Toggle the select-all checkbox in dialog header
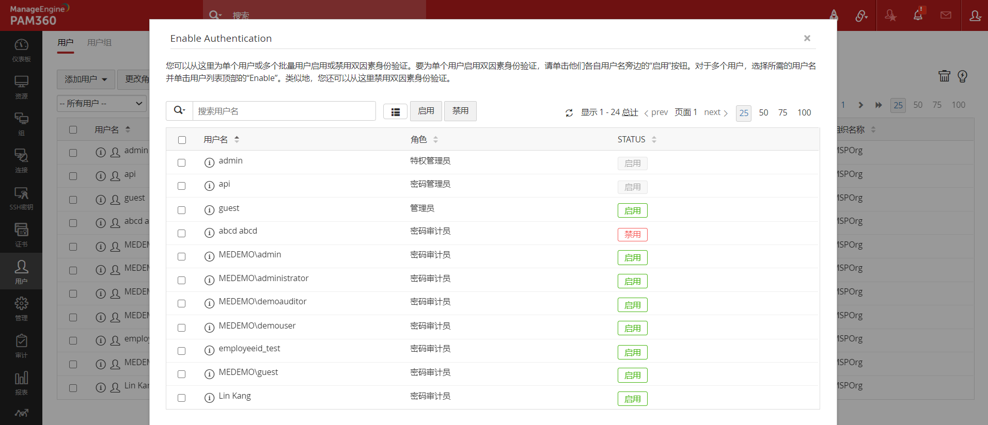The height and width of the screenshot is (425, 988). click(182, 140)
